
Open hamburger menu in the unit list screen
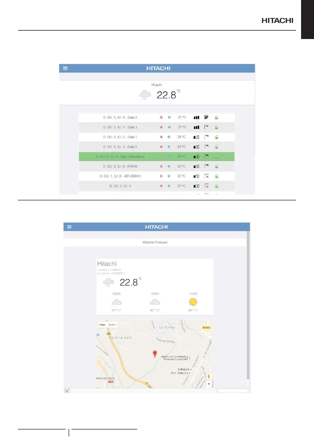click(x=65, y=68)
